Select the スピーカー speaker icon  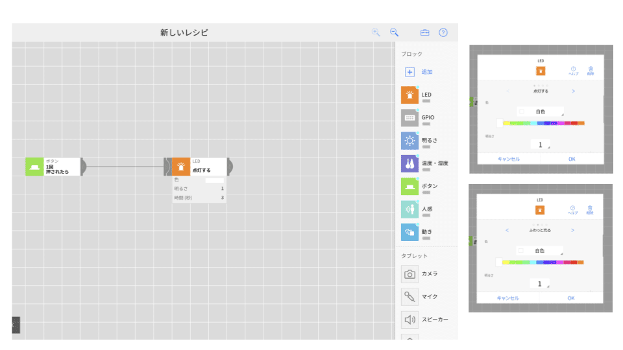[409, 320]
